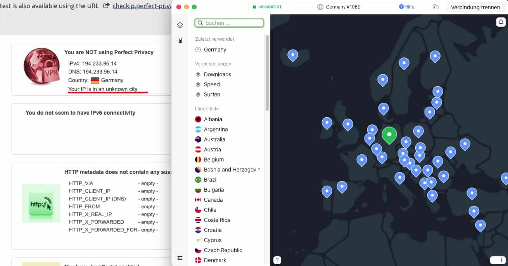508x266 pixels.
Task: Zoom out the map with minus button
Action: [494, 260]
